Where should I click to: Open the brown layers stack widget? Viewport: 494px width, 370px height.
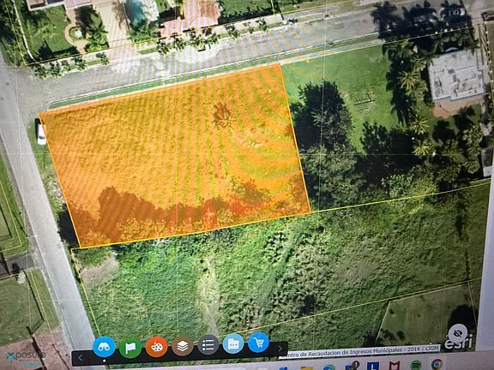[183, 346]
